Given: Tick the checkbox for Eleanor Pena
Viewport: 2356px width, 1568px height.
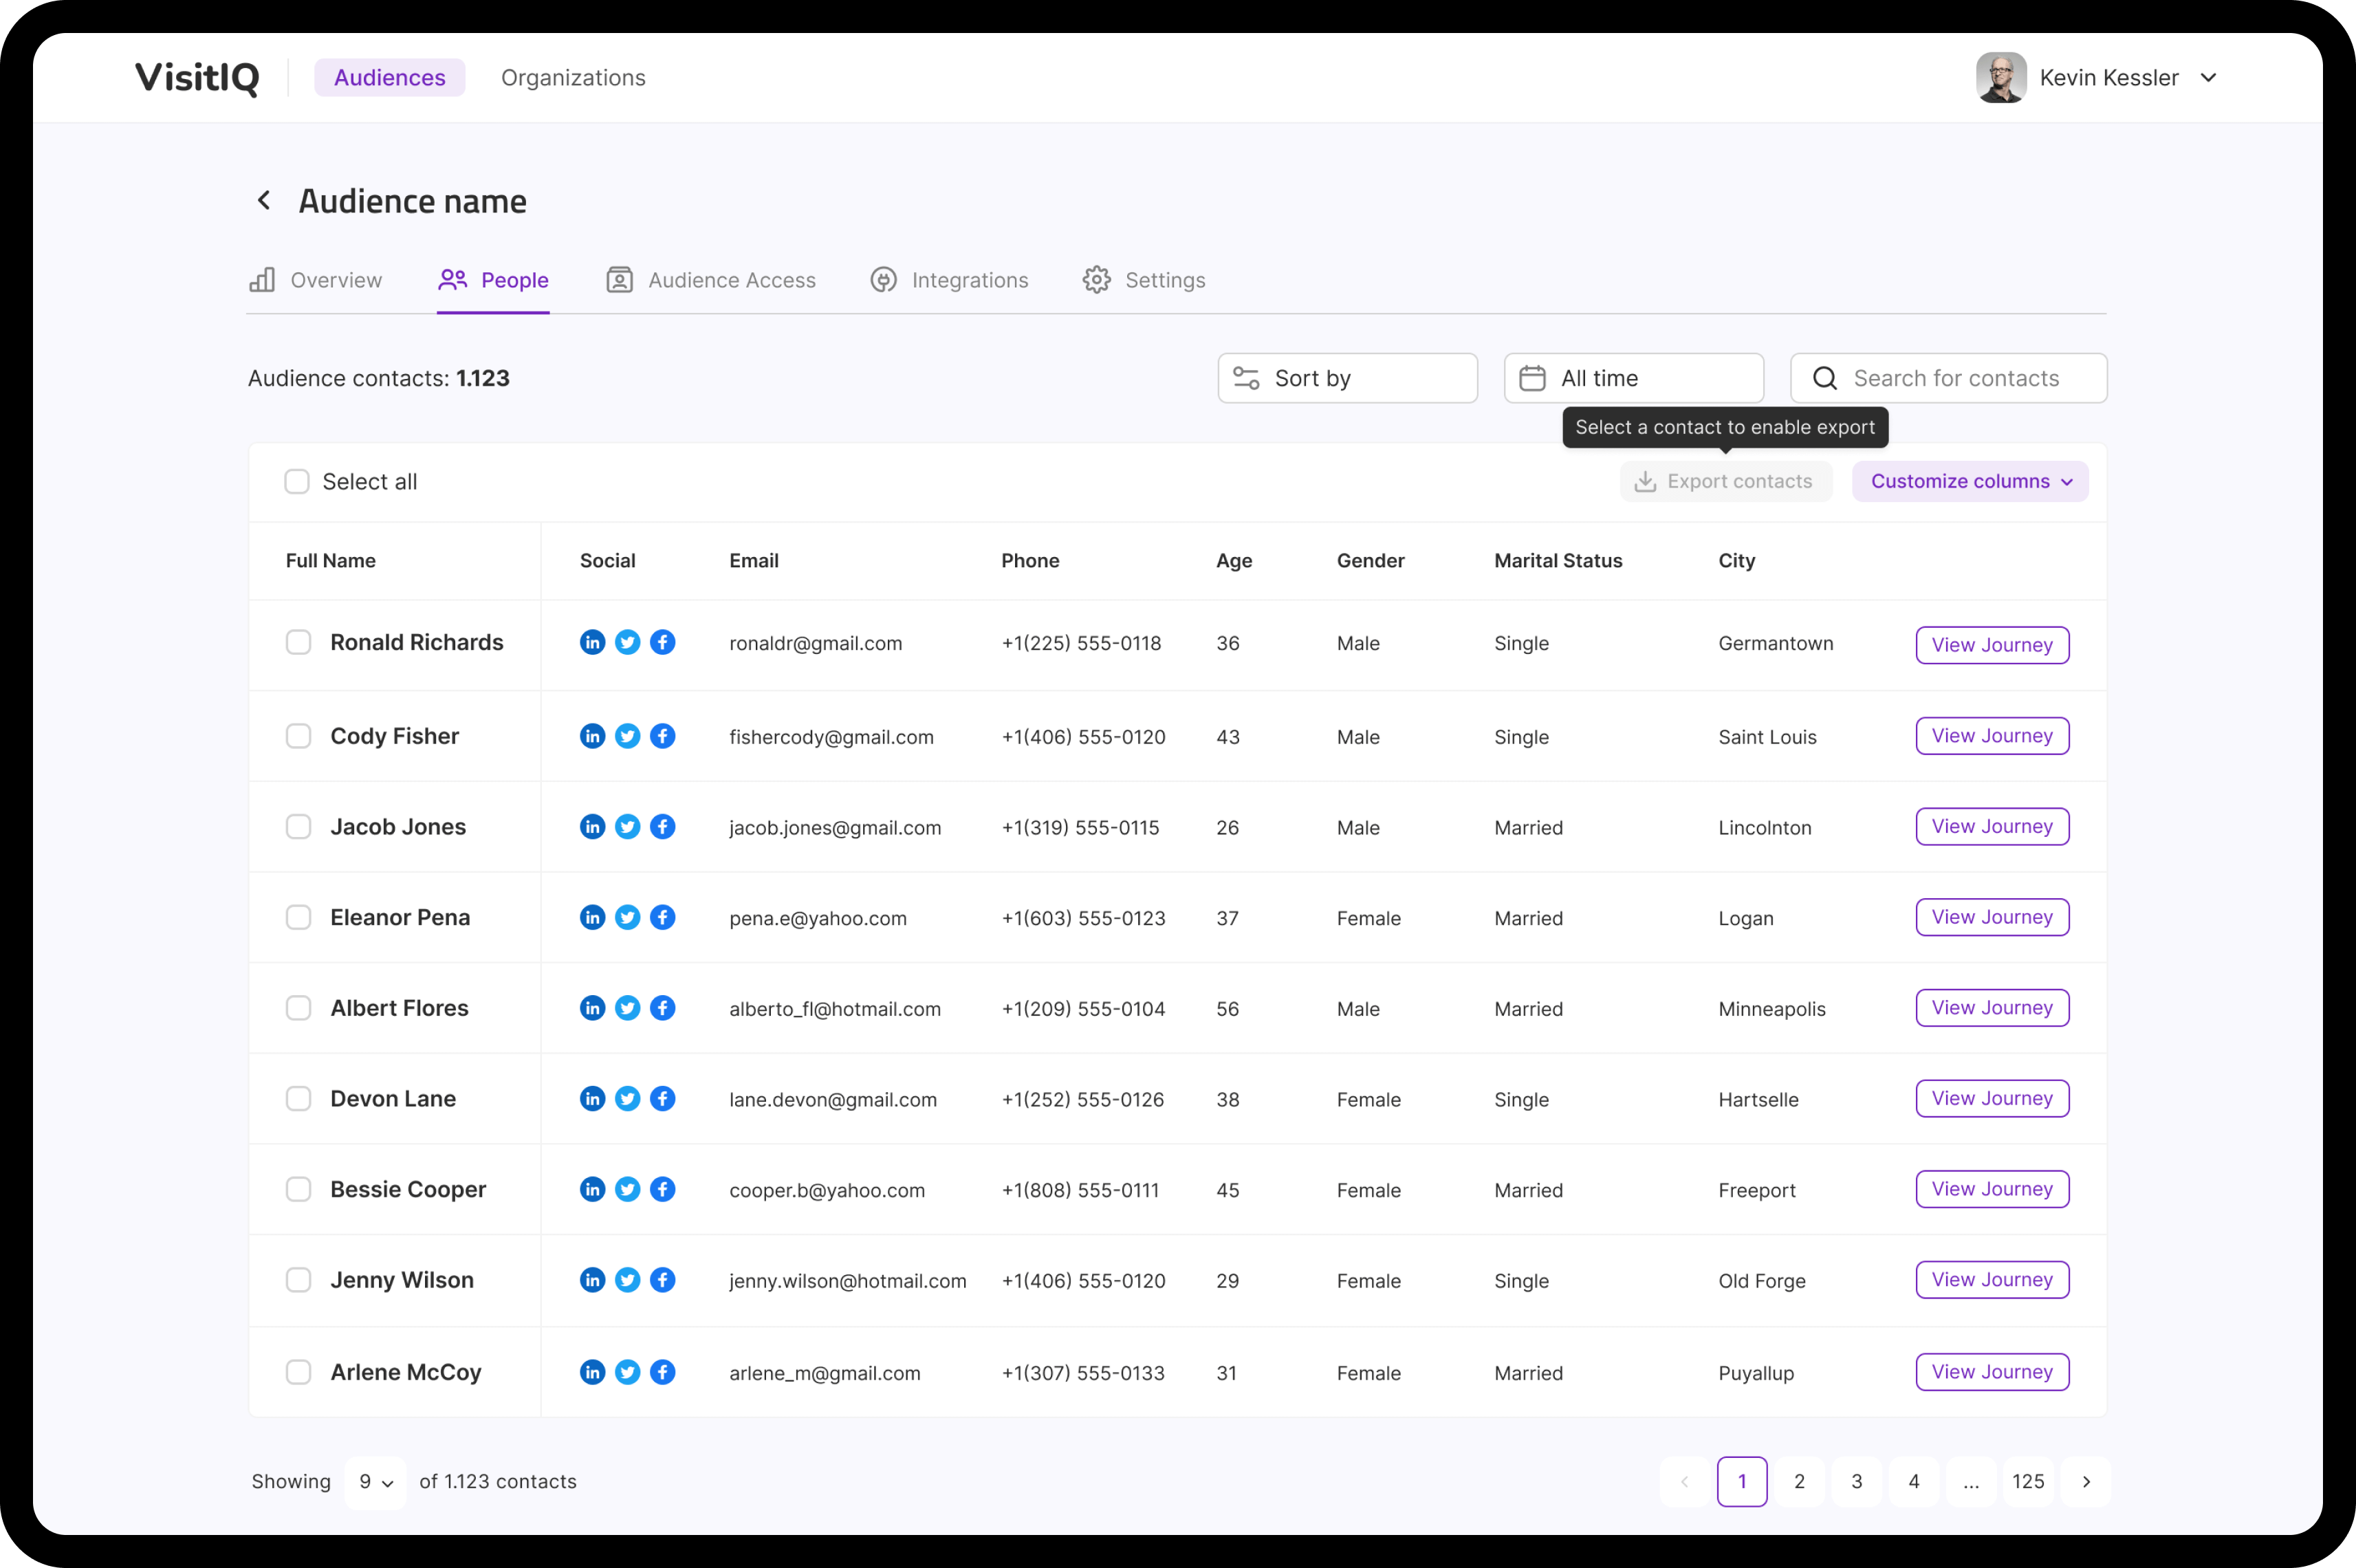Looking at the screenshot, I should point(298,917).
